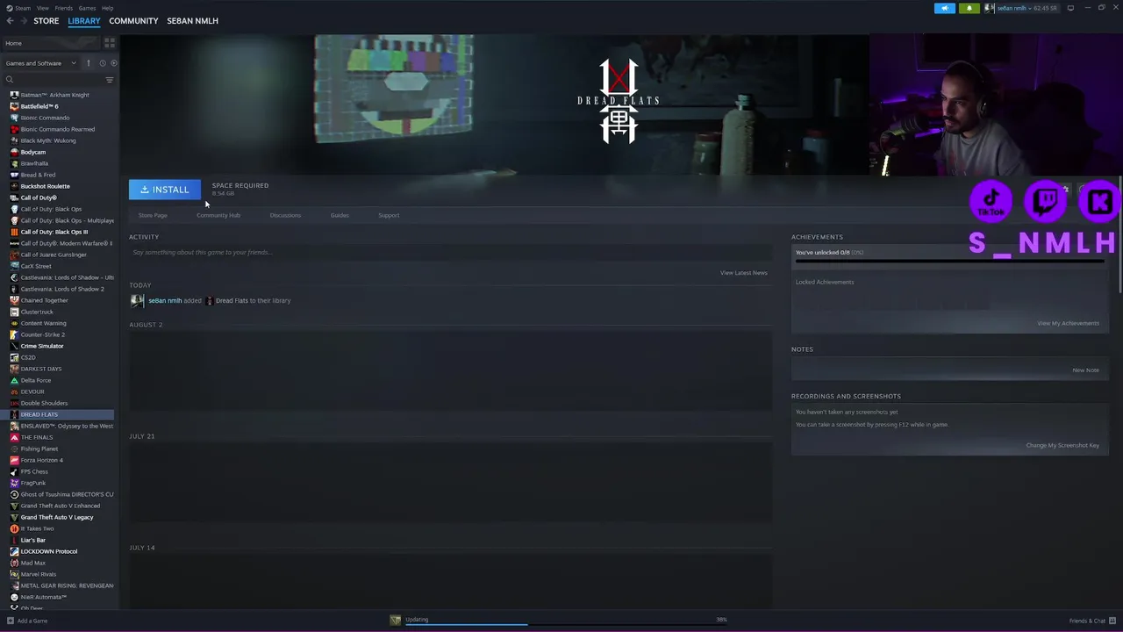This screenshot has width=1123, height=632.
Task: Open the Friends menu
Action: (64, 8)
